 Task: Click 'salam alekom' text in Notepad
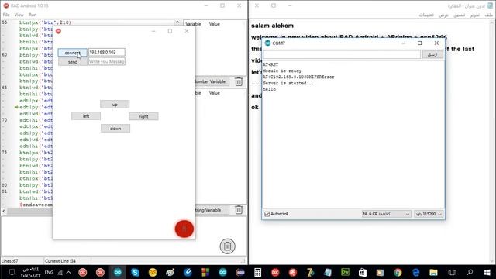[272, 26]
